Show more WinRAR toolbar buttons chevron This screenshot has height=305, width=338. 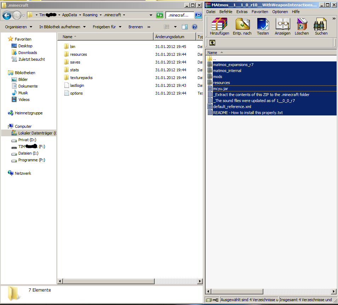[x=334, y=19]
